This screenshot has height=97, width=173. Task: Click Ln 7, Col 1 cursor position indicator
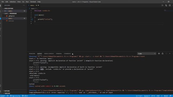139,96
